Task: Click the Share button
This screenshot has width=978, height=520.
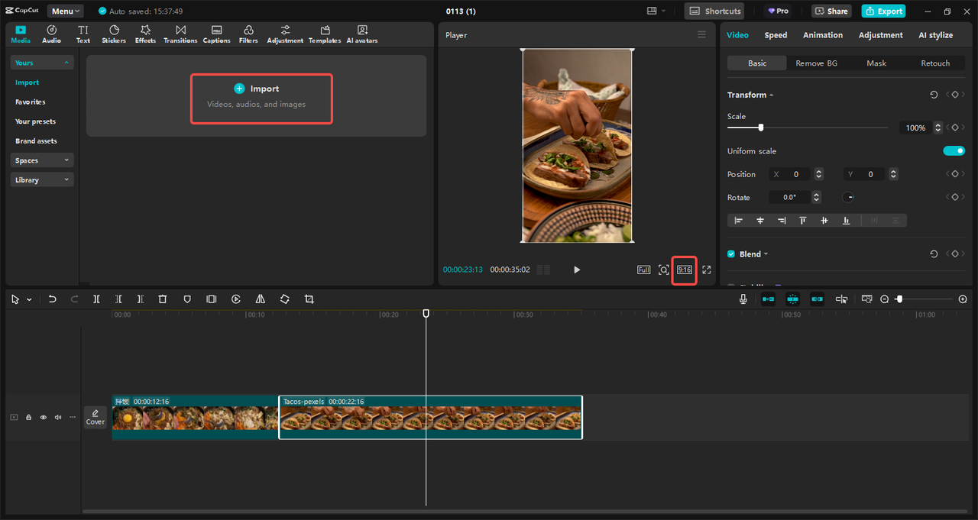Action: (831, 11)
